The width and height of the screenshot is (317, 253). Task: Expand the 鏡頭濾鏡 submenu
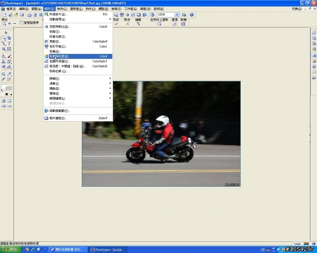click(78, 98)
